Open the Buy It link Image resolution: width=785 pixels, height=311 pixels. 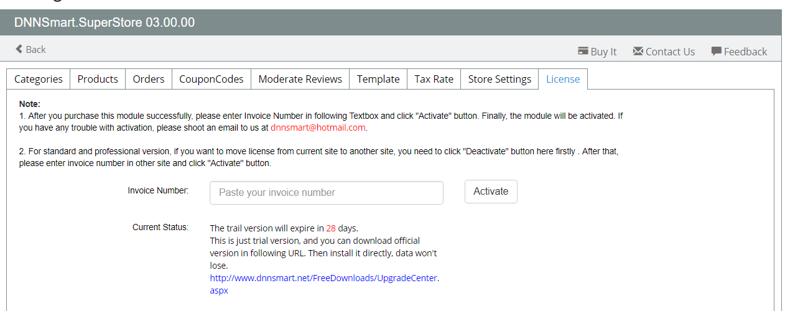597,52
